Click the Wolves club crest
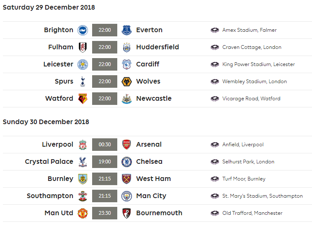The width and height of the screenshot is (312, 229). point(126,81)
